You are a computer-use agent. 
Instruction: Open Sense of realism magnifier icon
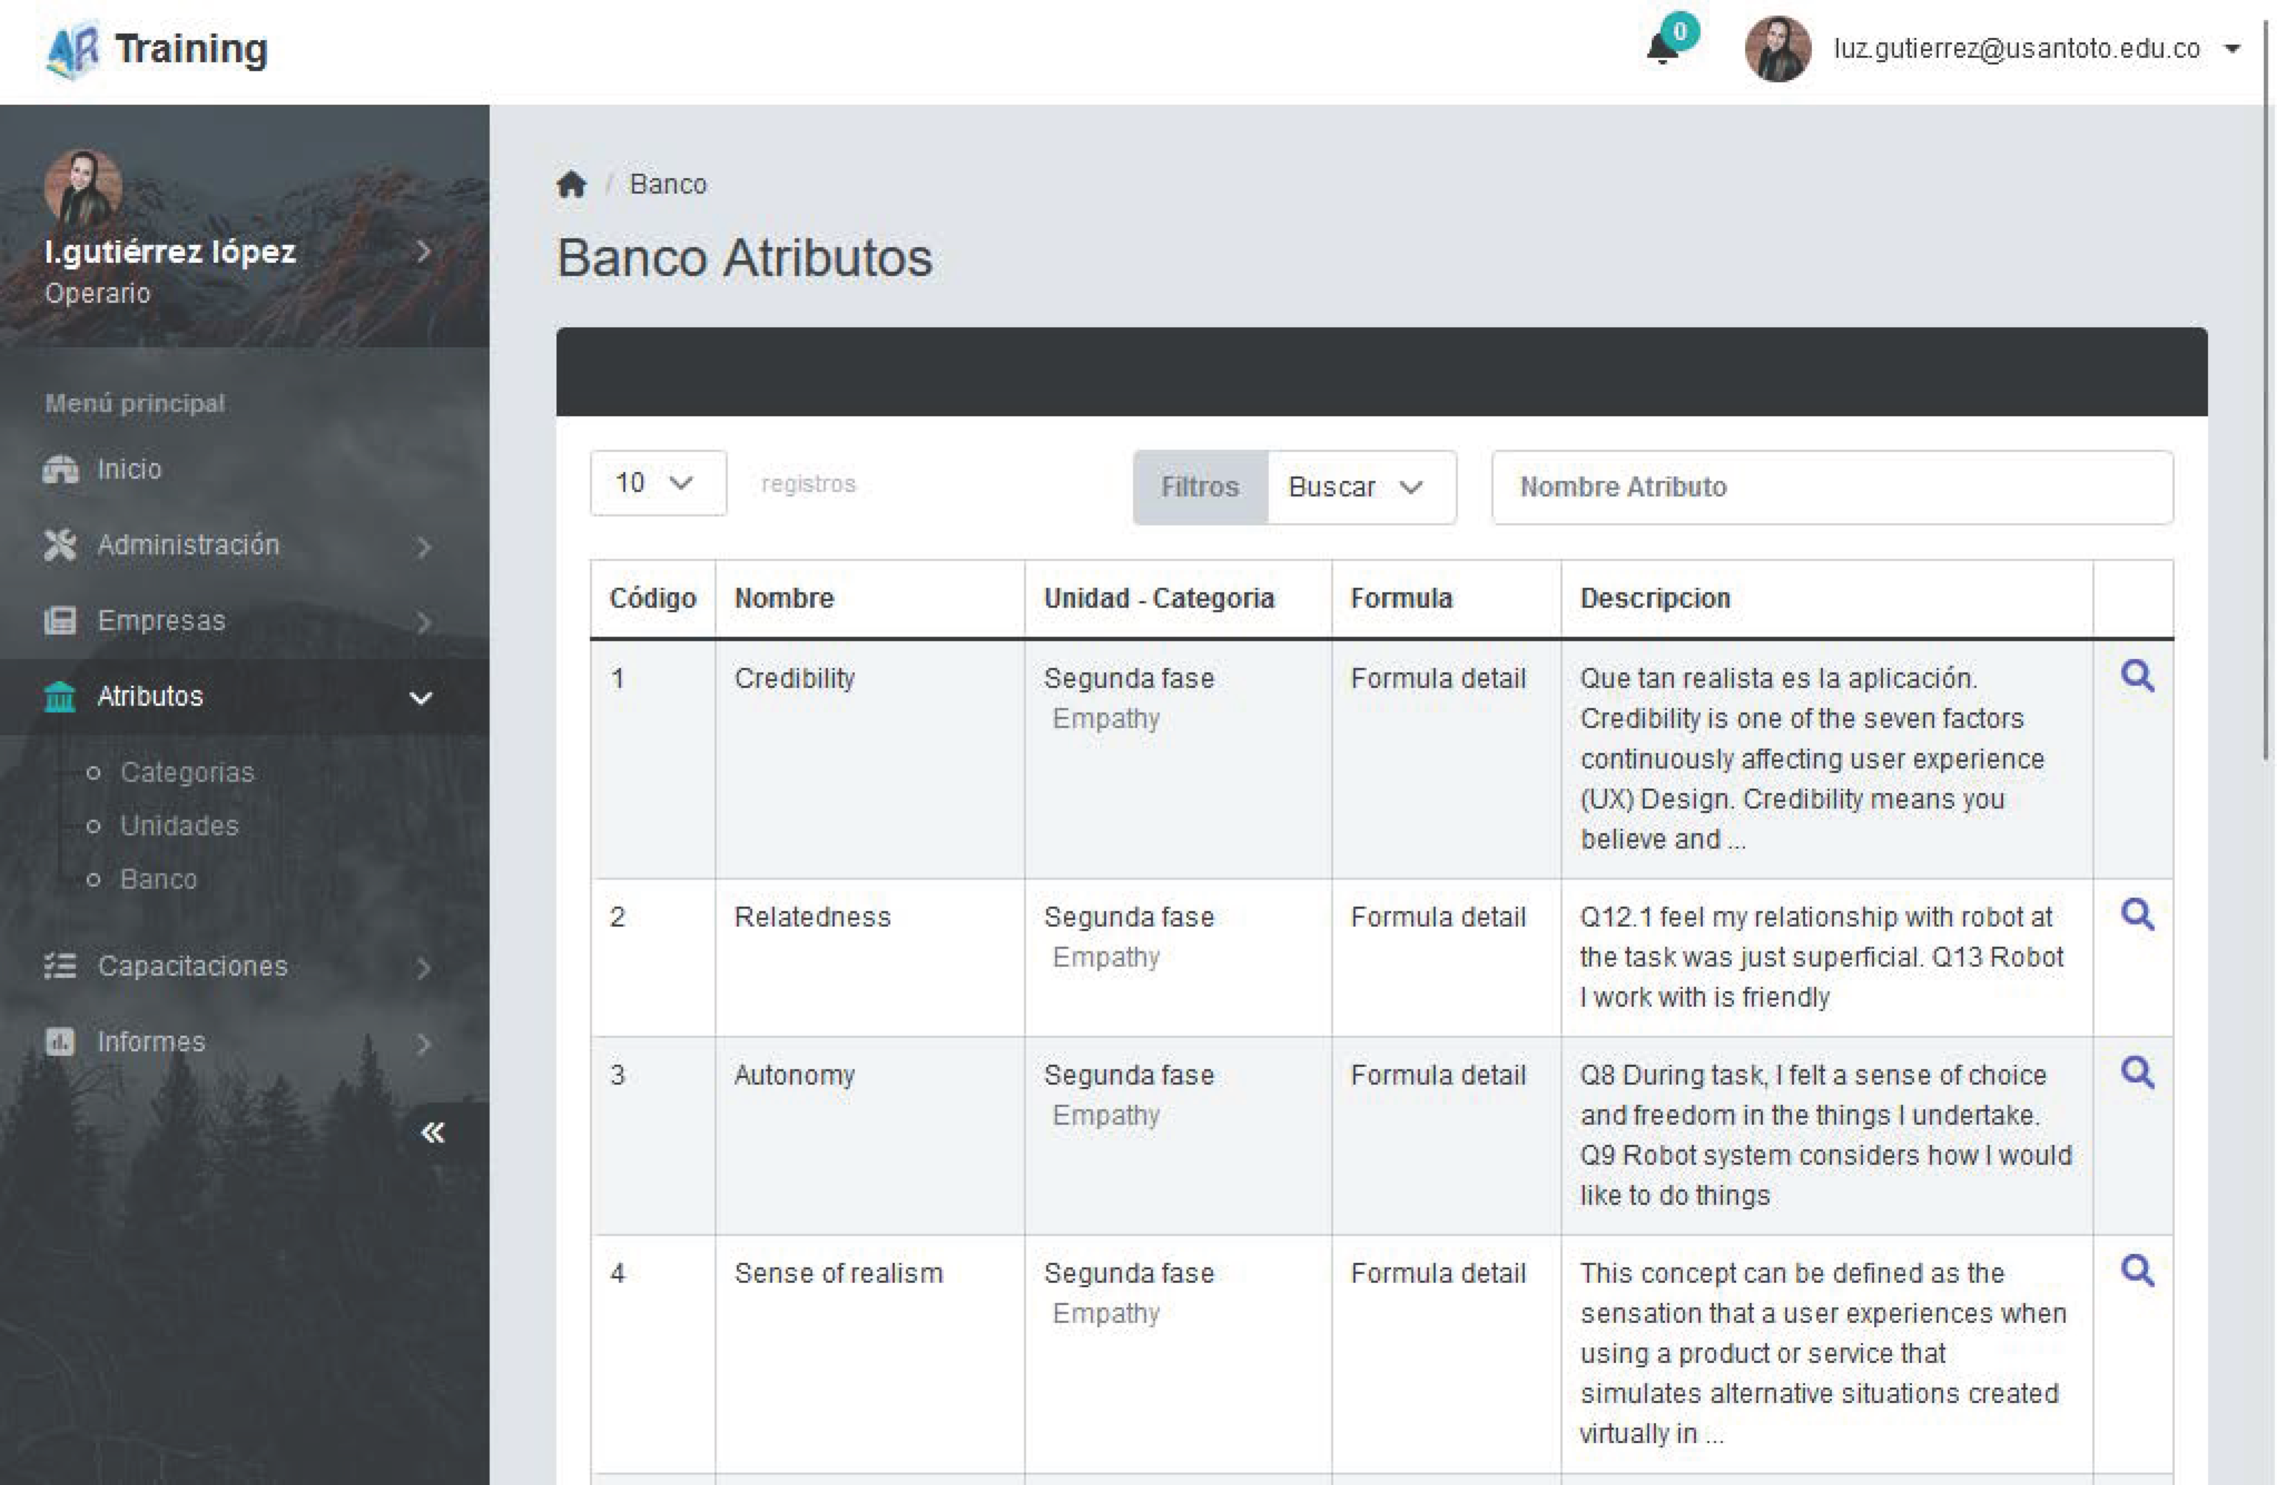[2138, 1271]
